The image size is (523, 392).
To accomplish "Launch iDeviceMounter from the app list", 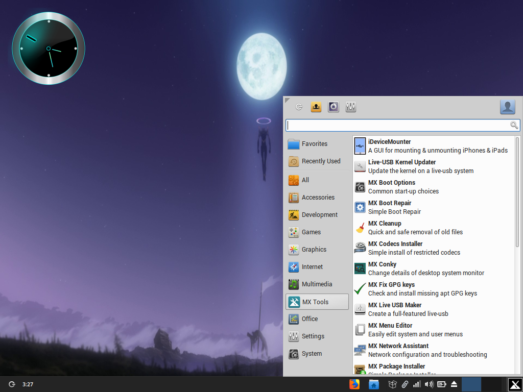I will click(434, 146).
